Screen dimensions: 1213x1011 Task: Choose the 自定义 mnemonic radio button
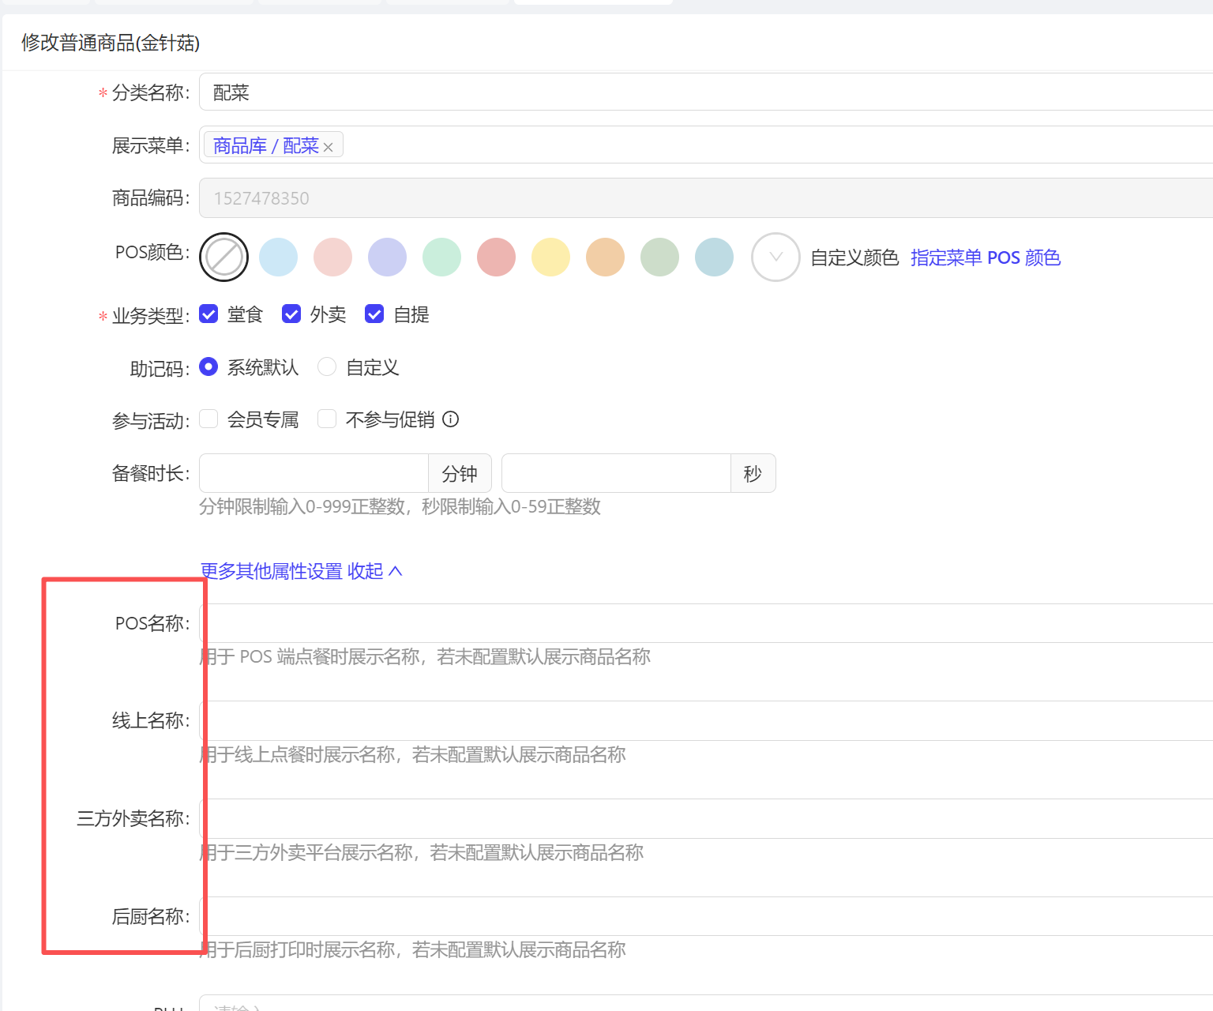327,367
